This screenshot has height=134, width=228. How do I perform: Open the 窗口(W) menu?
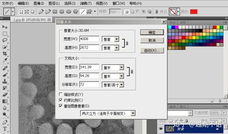click(119, 3)
